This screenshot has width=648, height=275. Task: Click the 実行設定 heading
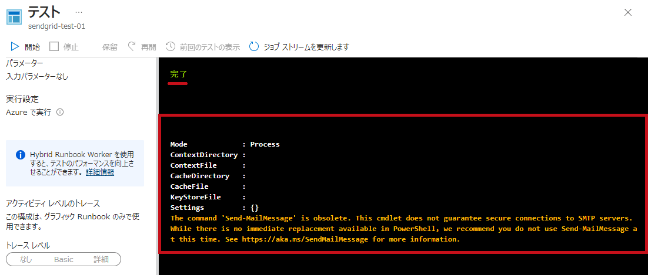[22, 99]
